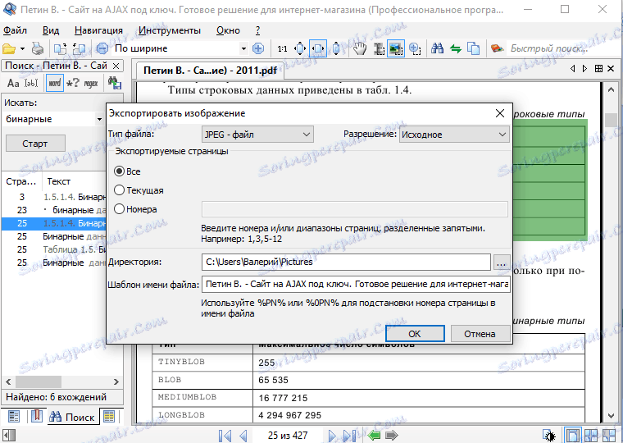Click the zoom in plus icon

pyautogui.click(x=258, y=48)
